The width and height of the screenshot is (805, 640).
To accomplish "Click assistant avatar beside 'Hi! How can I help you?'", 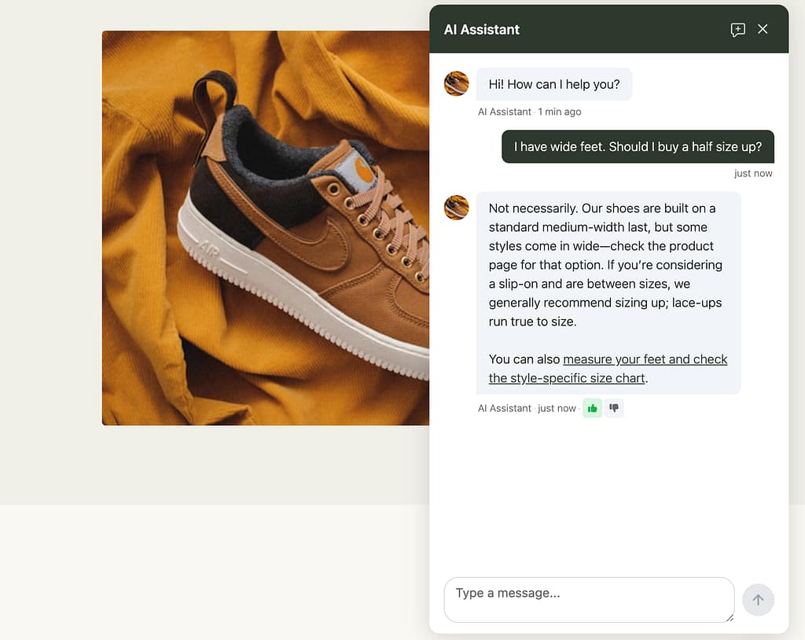I will point(457,83).
